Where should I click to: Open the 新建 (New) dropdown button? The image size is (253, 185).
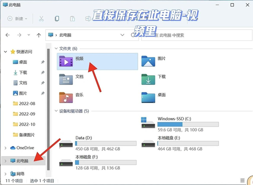pyautogui.click(x=17, y=19)
